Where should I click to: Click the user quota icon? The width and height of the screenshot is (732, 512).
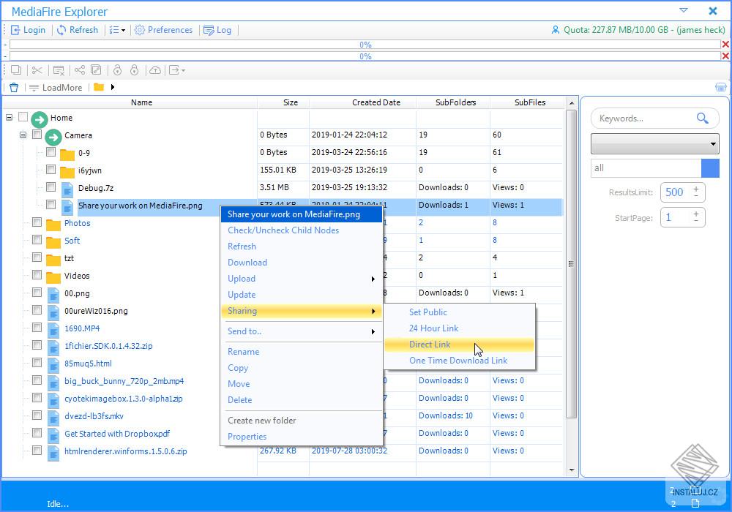(x=555, y=30)
